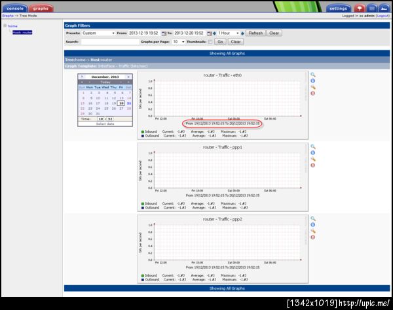393x310 pixels.
Task: Open calendar picker for From date
Action: coord(164,33)
